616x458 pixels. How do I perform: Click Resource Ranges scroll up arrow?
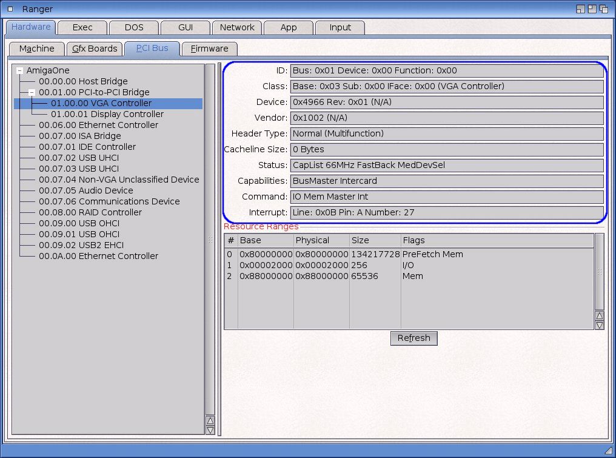[600, 315]
